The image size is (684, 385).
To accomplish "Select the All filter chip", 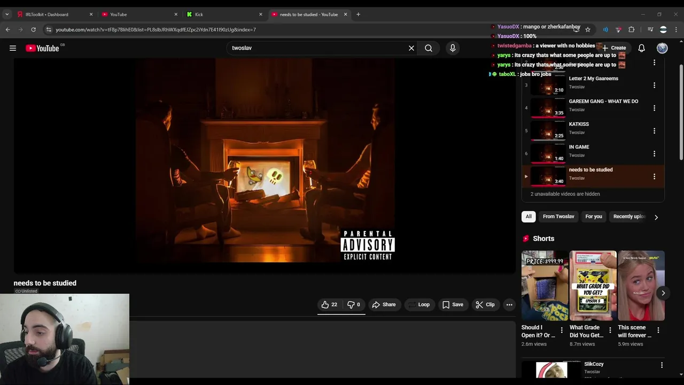I will [528, 217].
